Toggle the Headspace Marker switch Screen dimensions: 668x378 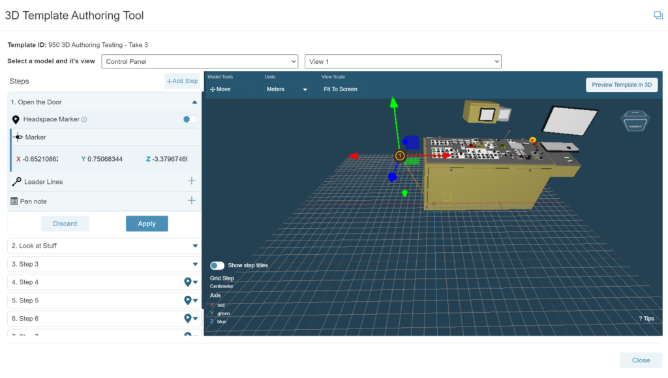click(x=190, y=119)
